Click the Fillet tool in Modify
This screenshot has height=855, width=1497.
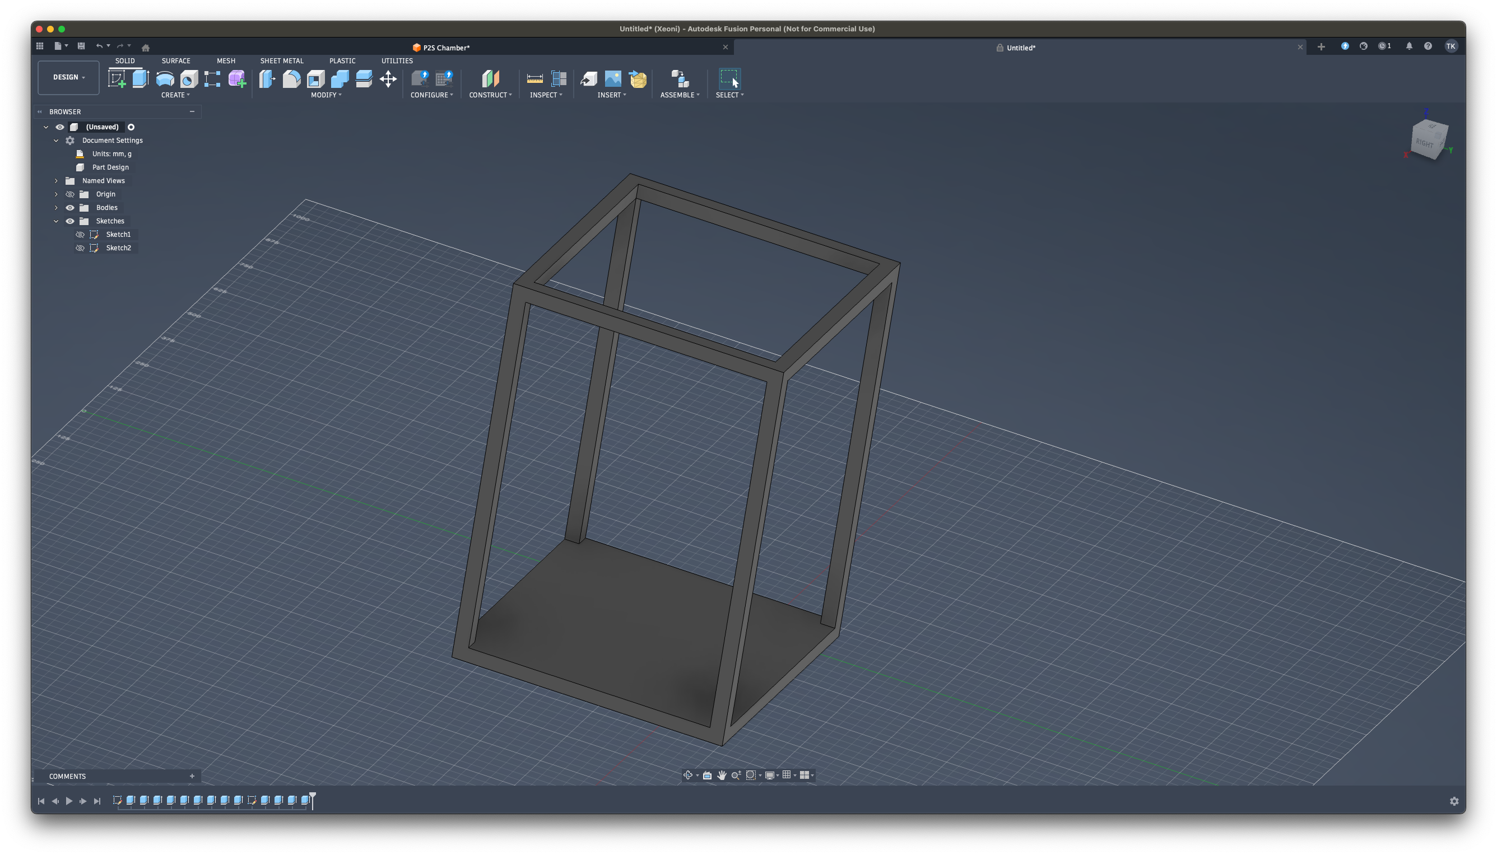(291, 79)
